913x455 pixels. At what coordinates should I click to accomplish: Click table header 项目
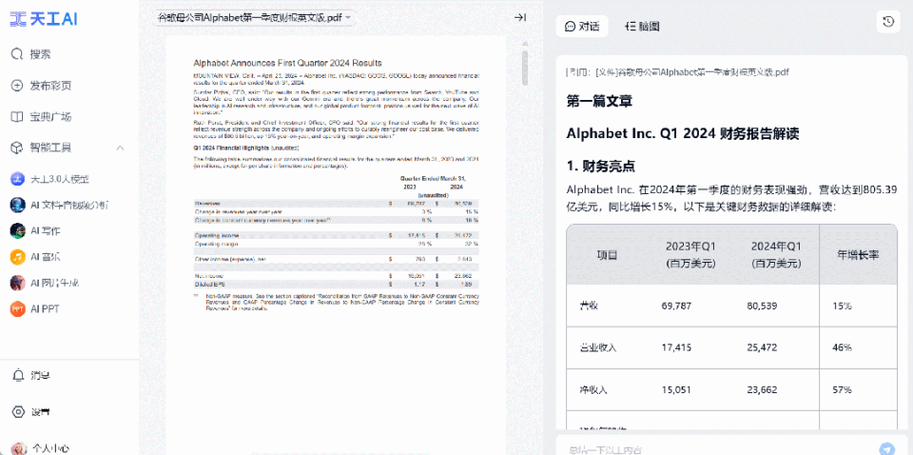(x=608, y=255)
